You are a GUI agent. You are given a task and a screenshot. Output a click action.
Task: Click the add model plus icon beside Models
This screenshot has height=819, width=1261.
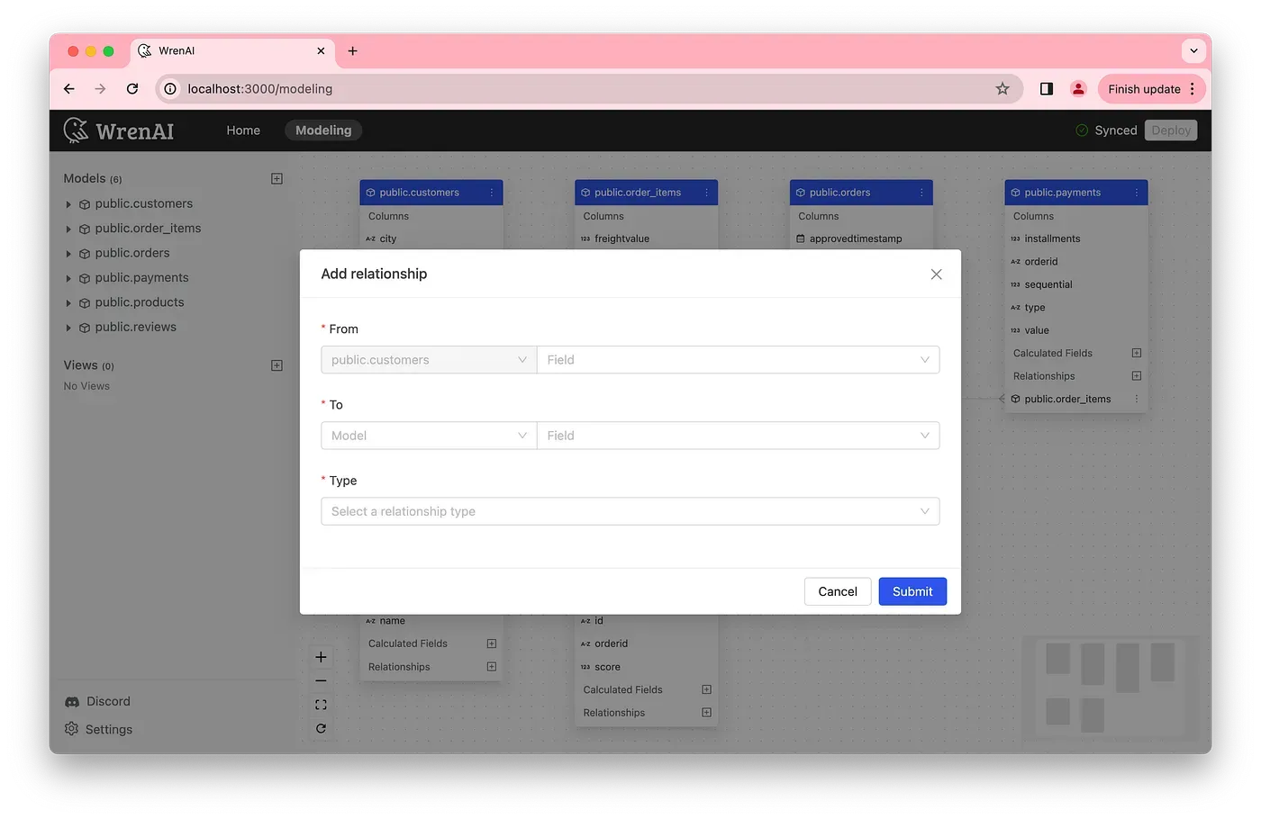[277, 179]
